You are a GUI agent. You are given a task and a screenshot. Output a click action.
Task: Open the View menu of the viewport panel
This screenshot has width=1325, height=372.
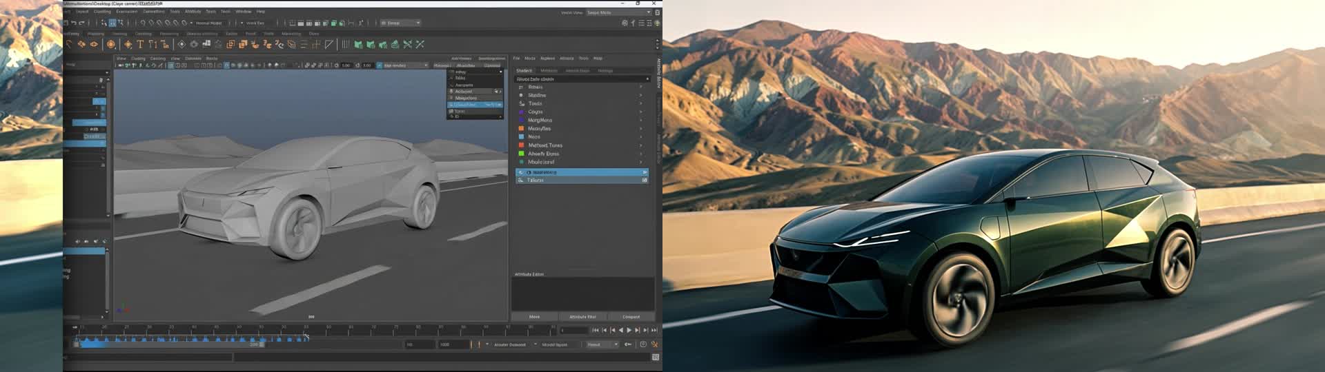point(121,59)
